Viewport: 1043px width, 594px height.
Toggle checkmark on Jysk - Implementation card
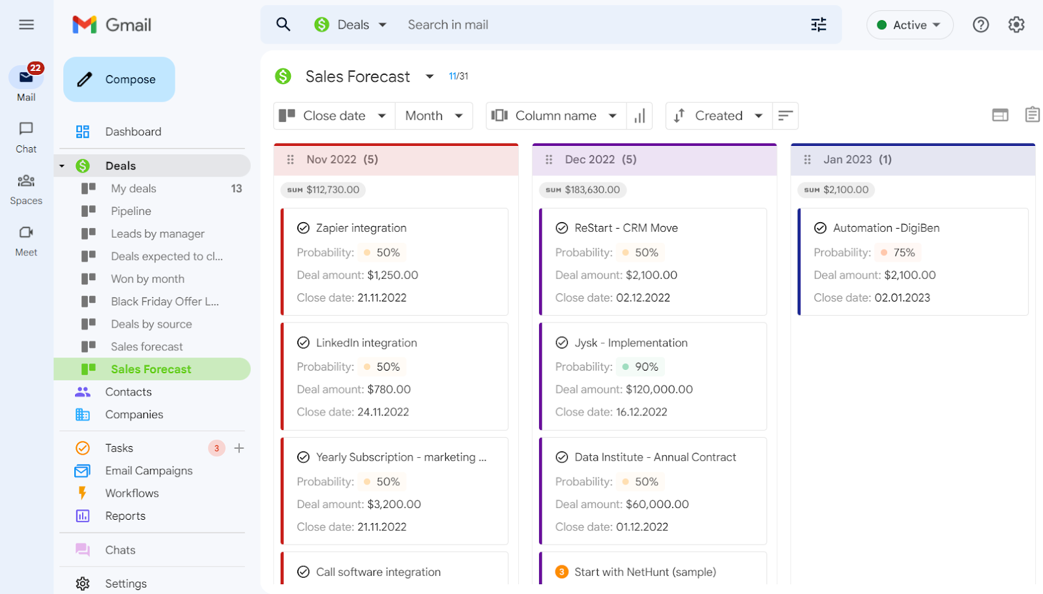pos(562,343)
